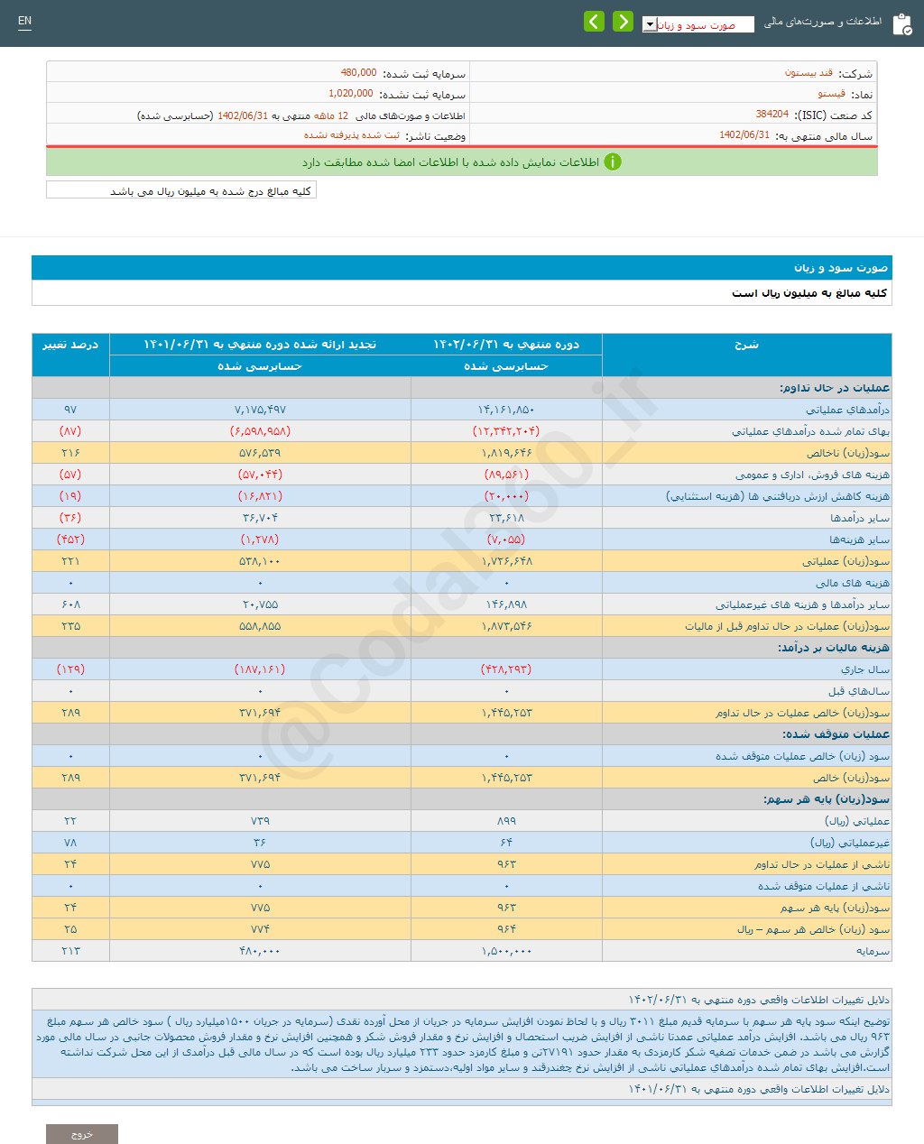
Task: Click the green info icon in the notification bar
Action: pyautogui.click(x=615, y=162)
